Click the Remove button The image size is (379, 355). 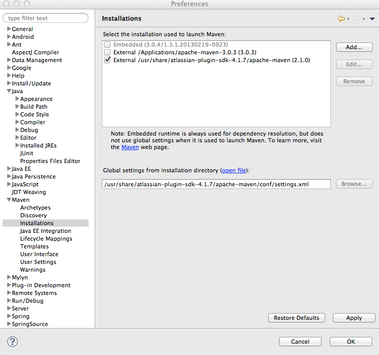click(x=354, y=81)
